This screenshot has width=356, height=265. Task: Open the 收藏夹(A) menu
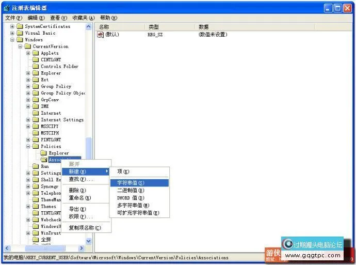pyautogui.click(x=83, y=18)
